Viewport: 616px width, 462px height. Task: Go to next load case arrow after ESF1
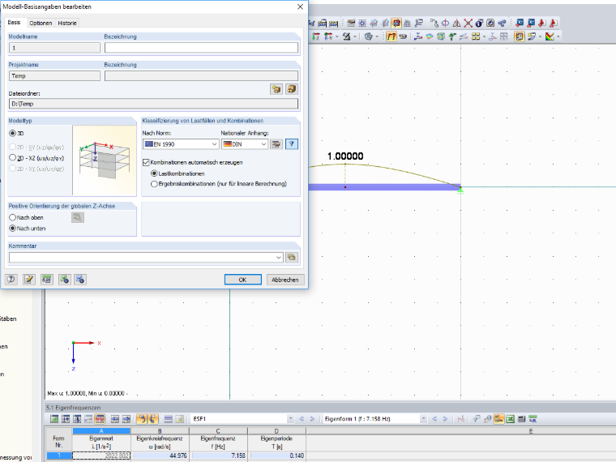click(x=312, y=419)
